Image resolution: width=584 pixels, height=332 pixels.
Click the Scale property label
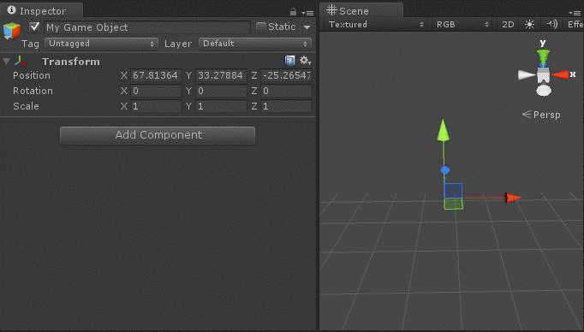26,106
